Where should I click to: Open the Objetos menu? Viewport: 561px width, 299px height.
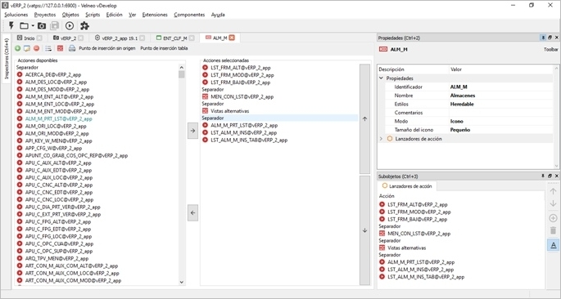pos(70,15)
